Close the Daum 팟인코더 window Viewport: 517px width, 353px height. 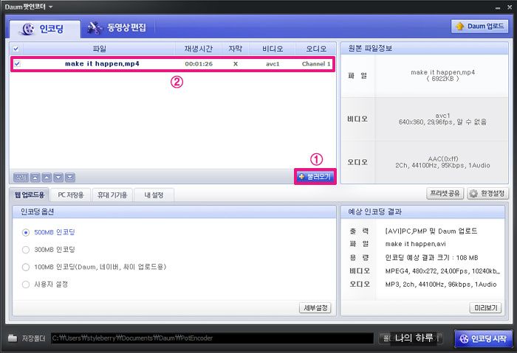(510, 7)
